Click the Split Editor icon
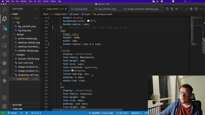 196,9
